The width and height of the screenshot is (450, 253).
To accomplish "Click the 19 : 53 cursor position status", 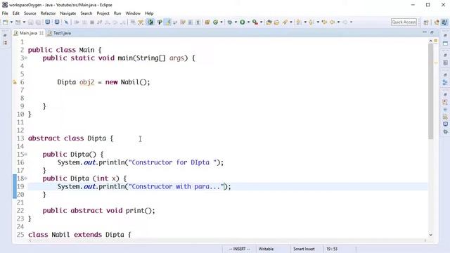I will click(332, 249).
